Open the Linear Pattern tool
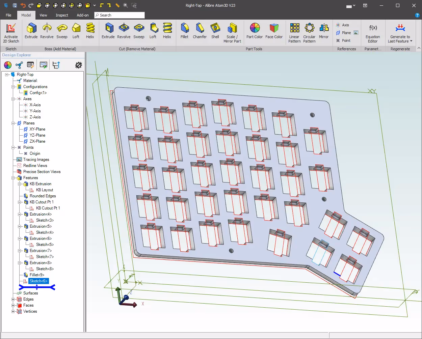422x339 pixels. pos(294,33)
